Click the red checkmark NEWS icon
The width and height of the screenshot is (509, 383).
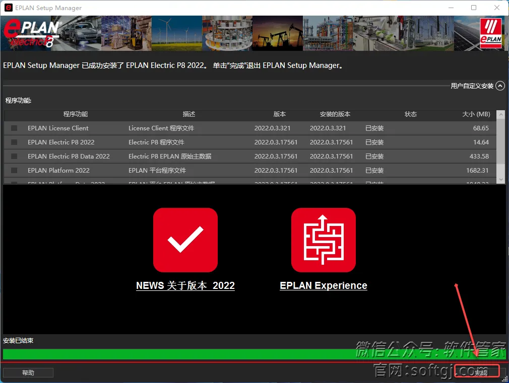185,240
